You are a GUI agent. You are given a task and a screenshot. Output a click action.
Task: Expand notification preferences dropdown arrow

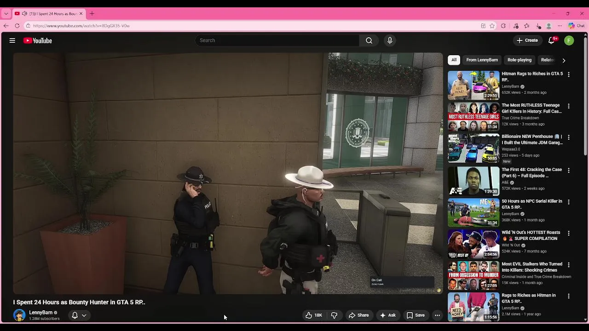tap(84, 315)
